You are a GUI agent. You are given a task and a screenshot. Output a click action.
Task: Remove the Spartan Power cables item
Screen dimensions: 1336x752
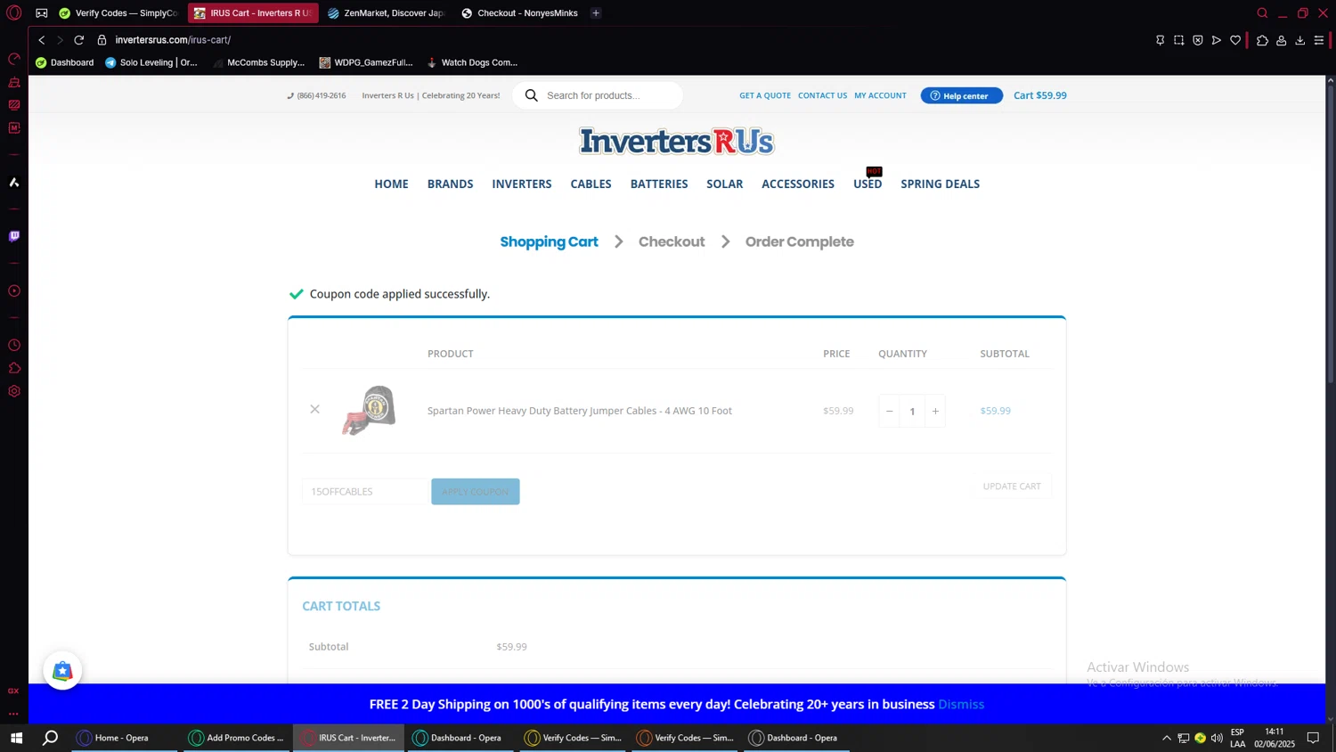pyautogui.click(x=314, y=410)
